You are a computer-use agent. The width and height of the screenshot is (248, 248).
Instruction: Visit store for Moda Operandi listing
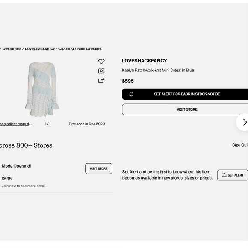(99, 168)
